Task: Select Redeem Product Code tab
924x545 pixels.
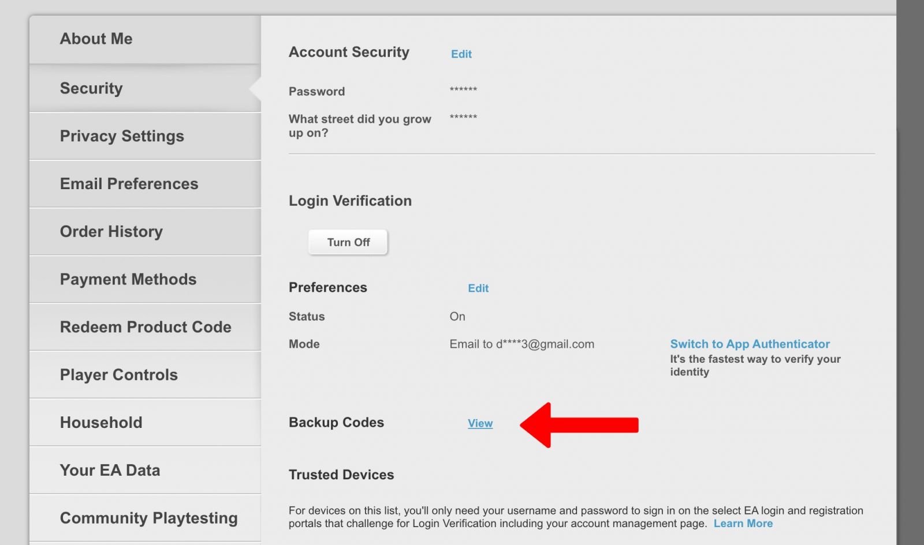Action: click(146, 327)
